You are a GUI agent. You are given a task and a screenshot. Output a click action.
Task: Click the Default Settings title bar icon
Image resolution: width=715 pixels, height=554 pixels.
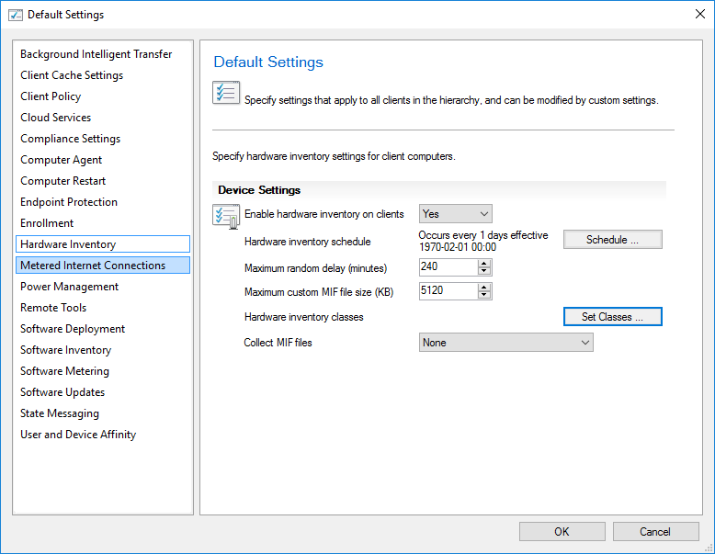tap(16, 15)
